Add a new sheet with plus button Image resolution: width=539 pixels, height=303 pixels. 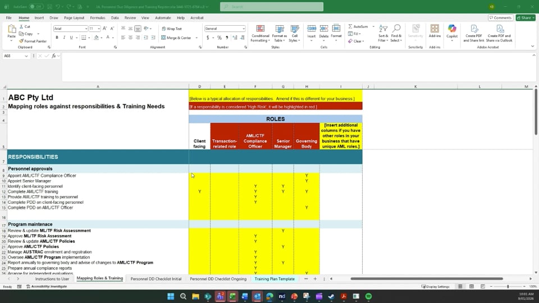(x=315, y=279)
